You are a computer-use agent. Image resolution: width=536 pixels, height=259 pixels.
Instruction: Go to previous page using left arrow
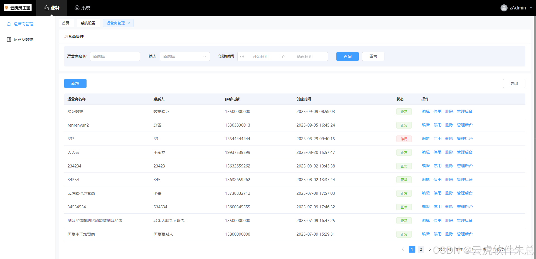click(x=403, y=249)
